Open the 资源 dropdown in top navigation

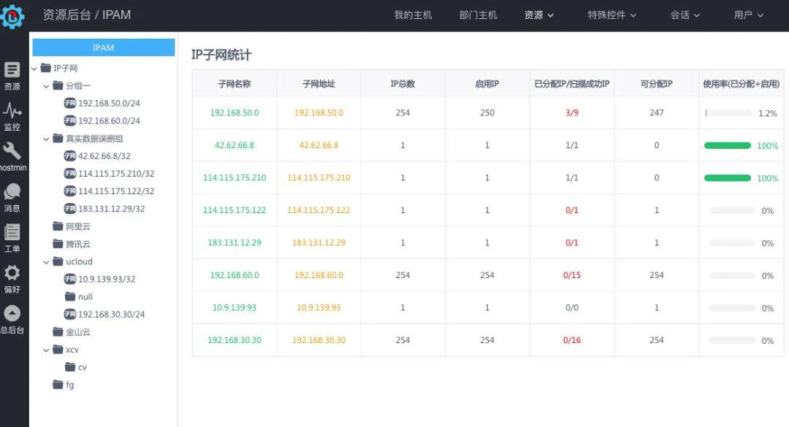click(x=539, y=15)
